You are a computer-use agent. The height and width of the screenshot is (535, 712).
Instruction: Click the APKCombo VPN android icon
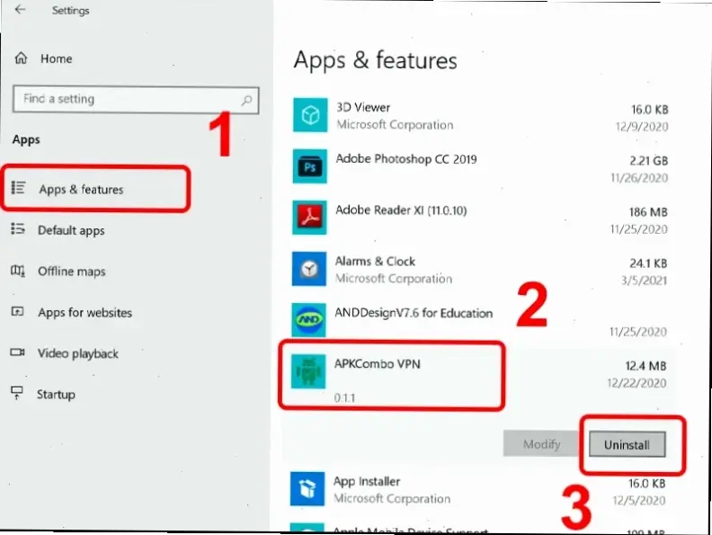click(x=307, y=371)
